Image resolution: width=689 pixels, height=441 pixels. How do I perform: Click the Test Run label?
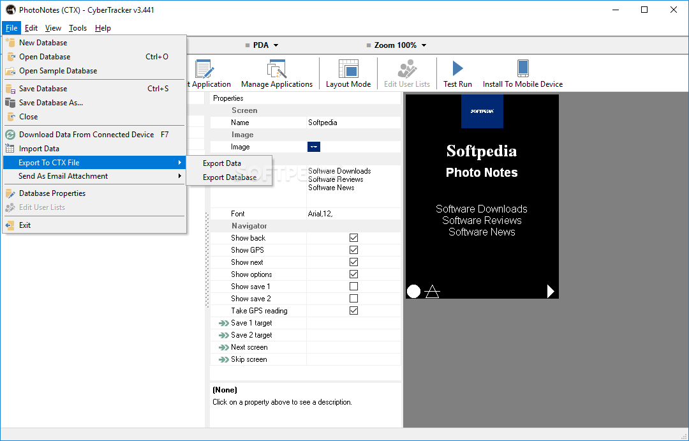[x=457, y=84]
